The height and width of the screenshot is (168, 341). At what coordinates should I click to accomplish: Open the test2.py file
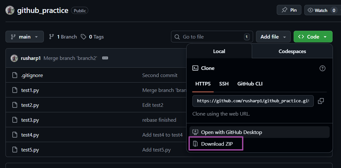pos(30,105)
